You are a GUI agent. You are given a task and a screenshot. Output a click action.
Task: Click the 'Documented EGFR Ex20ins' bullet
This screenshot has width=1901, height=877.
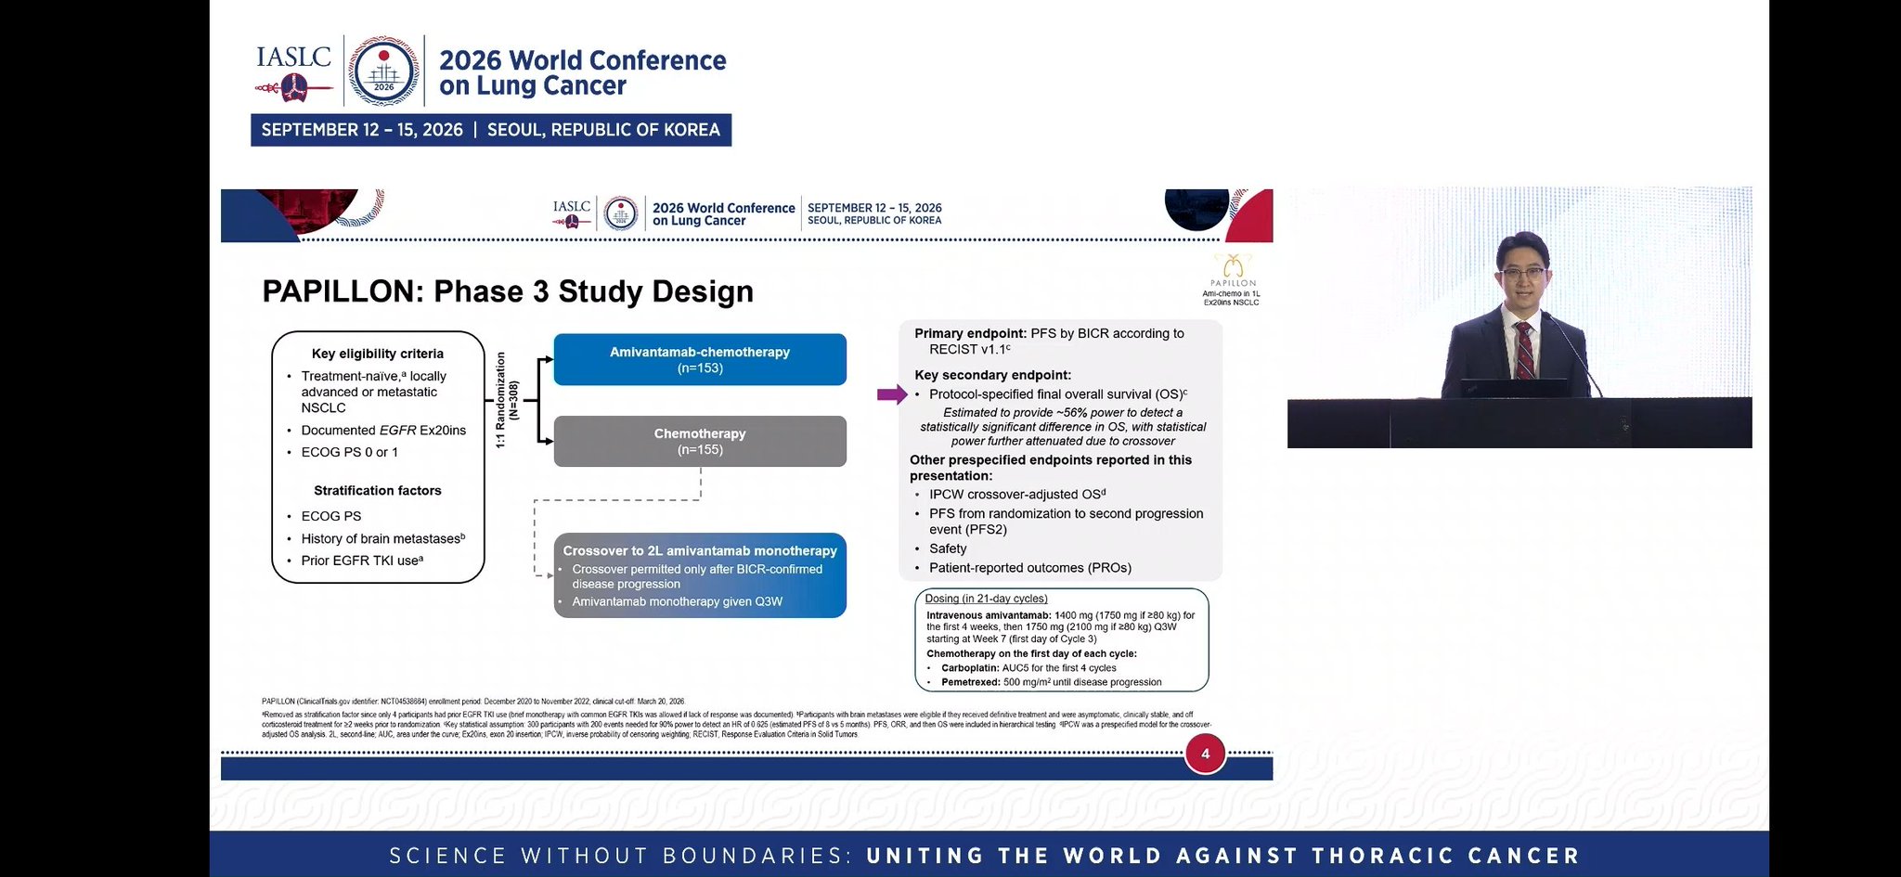[x=383, y=431]
